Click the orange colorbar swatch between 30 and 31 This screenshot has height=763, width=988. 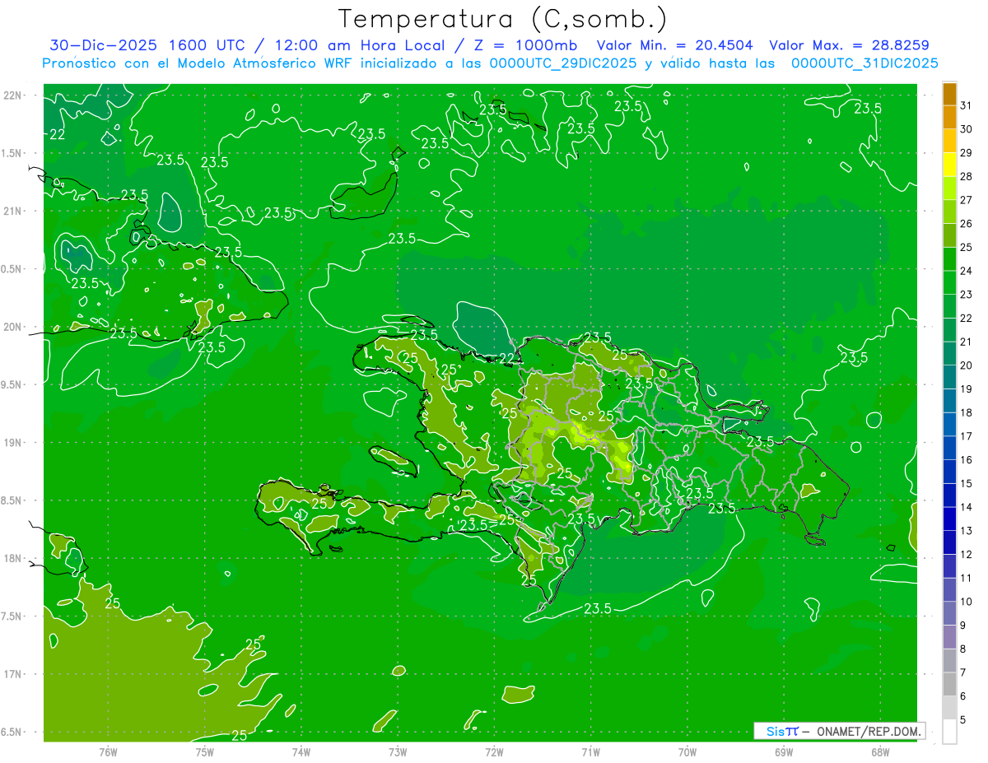(x=949, y=117)
